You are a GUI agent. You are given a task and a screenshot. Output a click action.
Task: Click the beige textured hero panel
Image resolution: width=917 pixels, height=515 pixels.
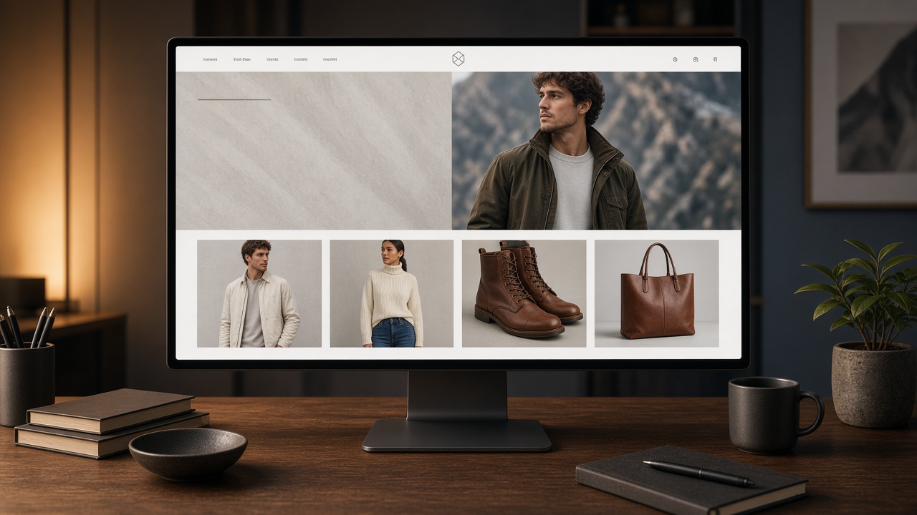point(314,150)
